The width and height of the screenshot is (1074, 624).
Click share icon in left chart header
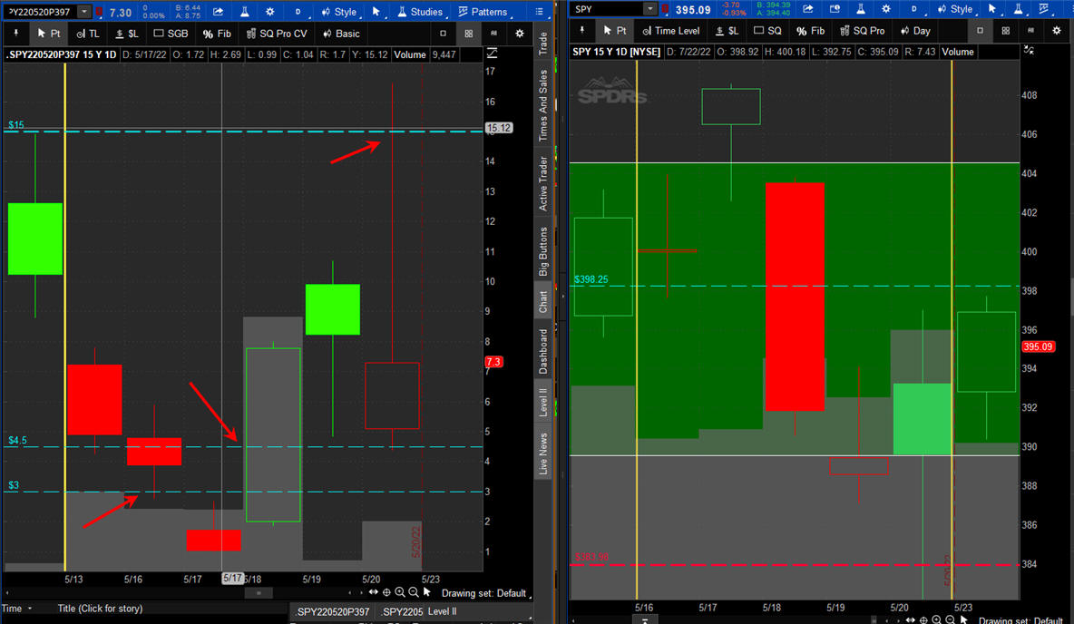pyautogui.click(x=218, y=12)
